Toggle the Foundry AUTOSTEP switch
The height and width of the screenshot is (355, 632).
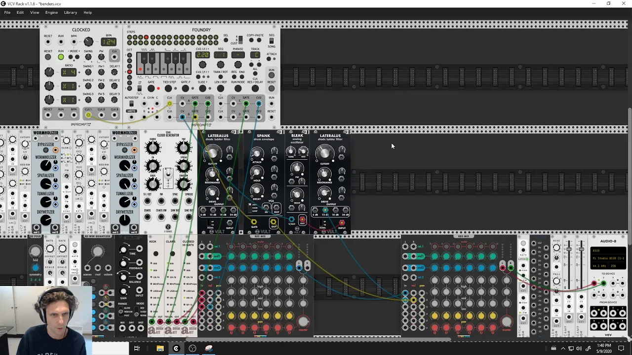point(131,104)
